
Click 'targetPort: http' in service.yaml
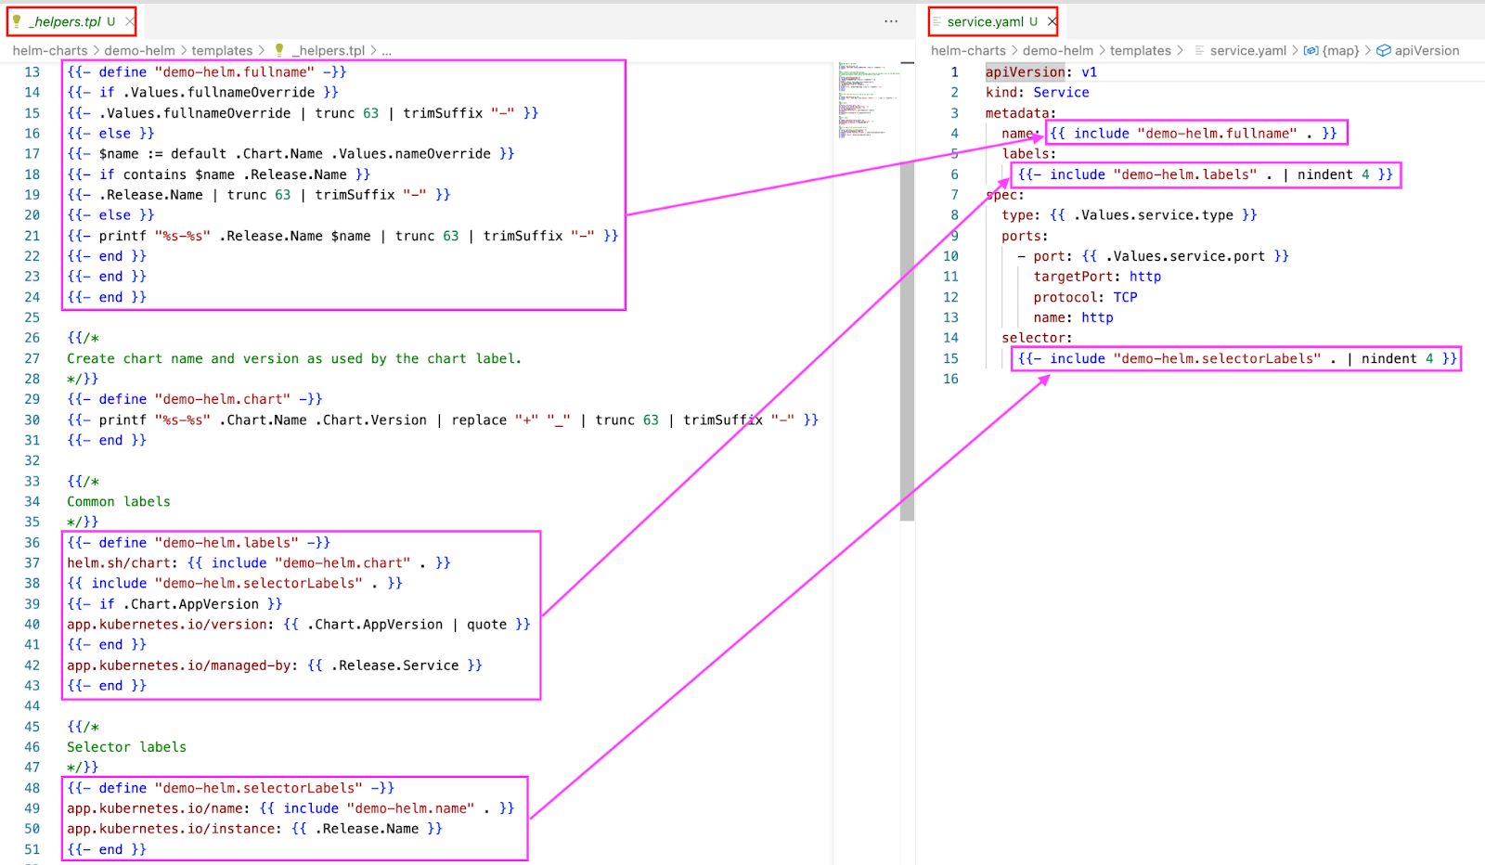[x=1097, y=277]
